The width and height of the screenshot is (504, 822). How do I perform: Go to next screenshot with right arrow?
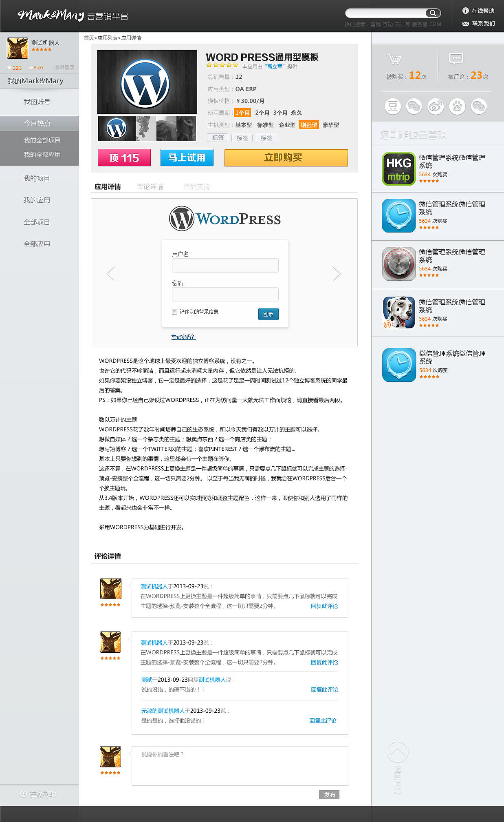point(336,273)
